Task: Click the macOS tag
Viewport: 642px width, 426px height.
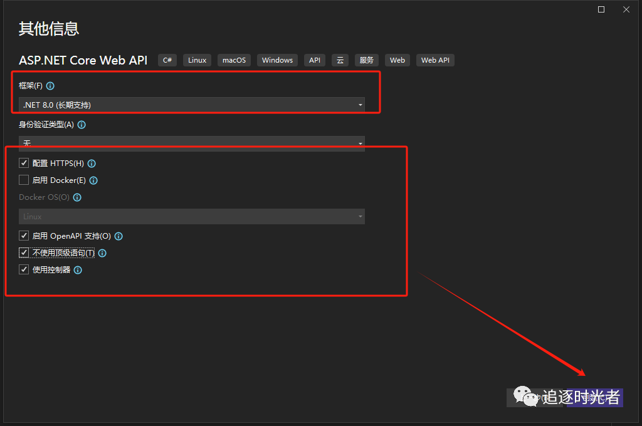Action: click(234, 60)
